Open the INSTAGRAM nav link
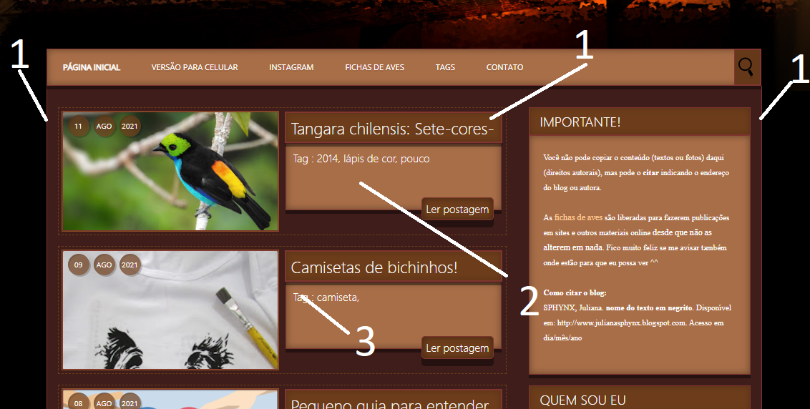Image resolution: width=810 pixels, height=409 pixels. [x=291, y=67]
